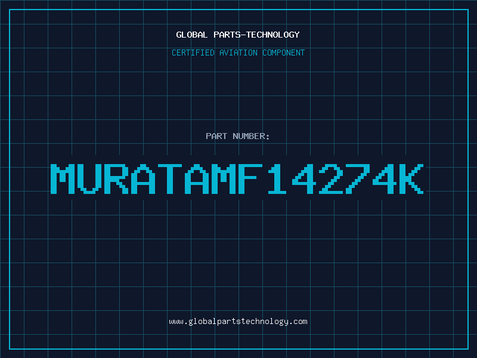Click the GLOBAL PARTS-TECHNOLOGY heading

click(238, 35)
